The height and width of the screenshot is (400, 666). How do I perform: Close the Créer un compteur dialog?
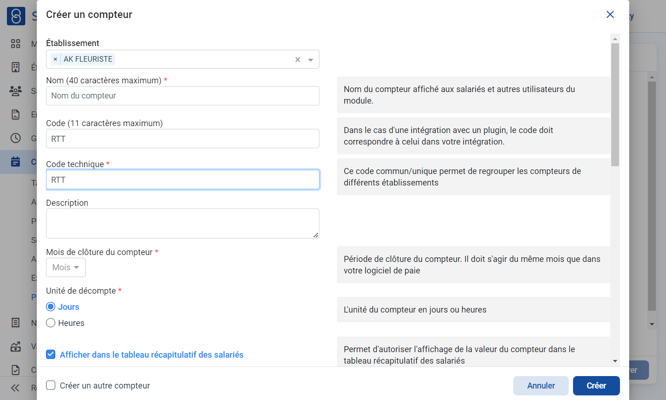tap(610, 15)
